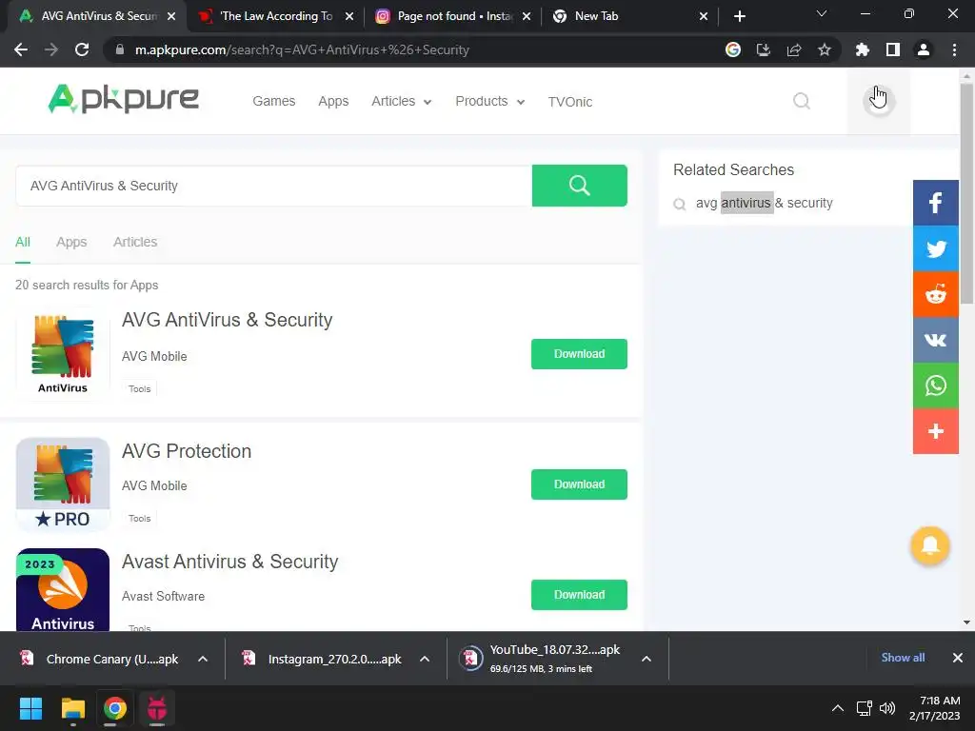Click the install app icon in address bar

(763, 49)
